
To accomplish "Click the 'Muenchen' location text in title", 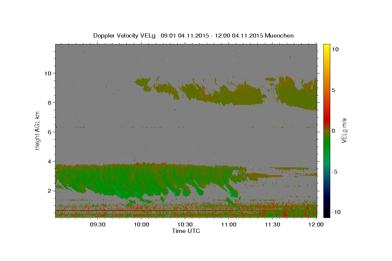I will 279,36.
